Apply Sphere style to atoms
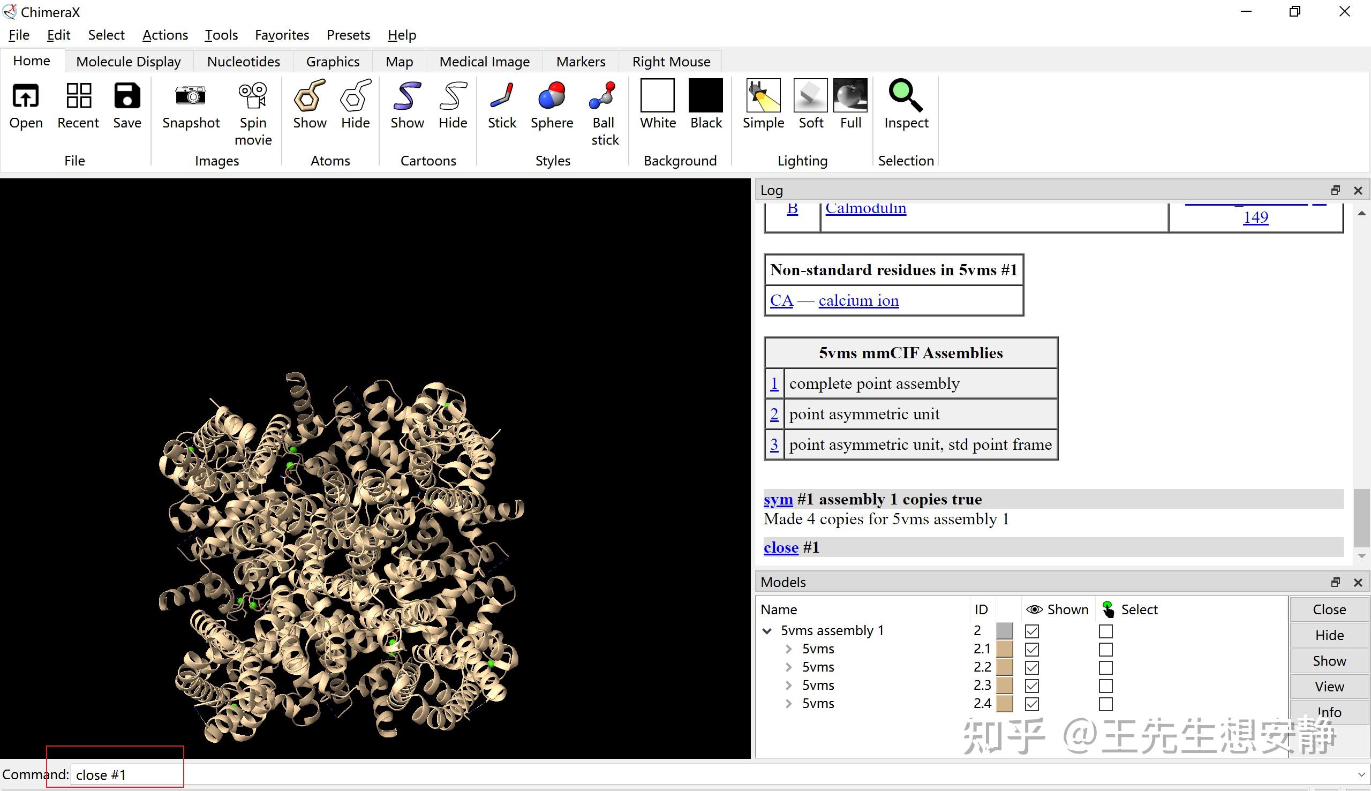This screenshot has width=1371, height=791. [x=551, y=97]
